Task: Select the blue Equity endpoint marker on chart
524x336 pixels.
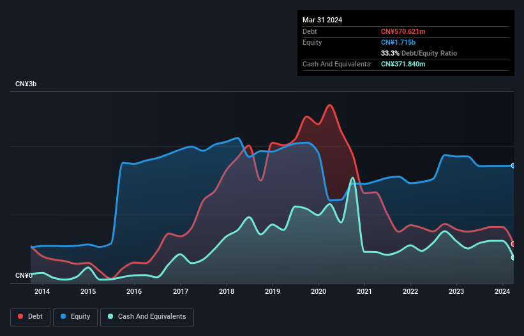Action: [x=513, y=165]
